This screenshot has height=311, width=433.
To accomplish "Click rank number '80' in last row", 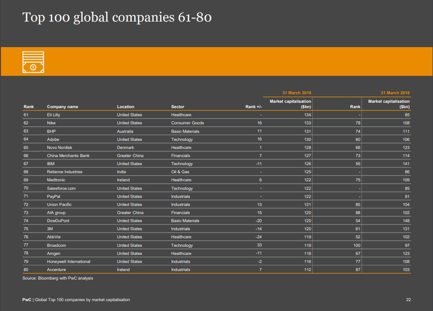I will pos(26,270).
